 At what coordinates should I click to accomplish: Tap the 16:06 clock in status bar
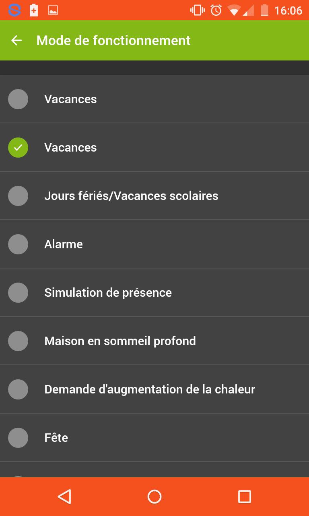pyautogui.click(x=288, y=10)
